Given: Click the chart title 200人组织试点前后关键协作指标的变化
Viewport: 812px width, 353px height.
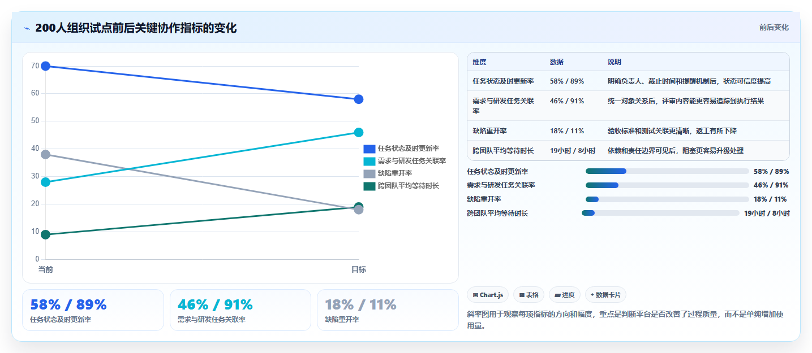Looking at the screenshot, I should pyautogui.click(x=136, y=28).
